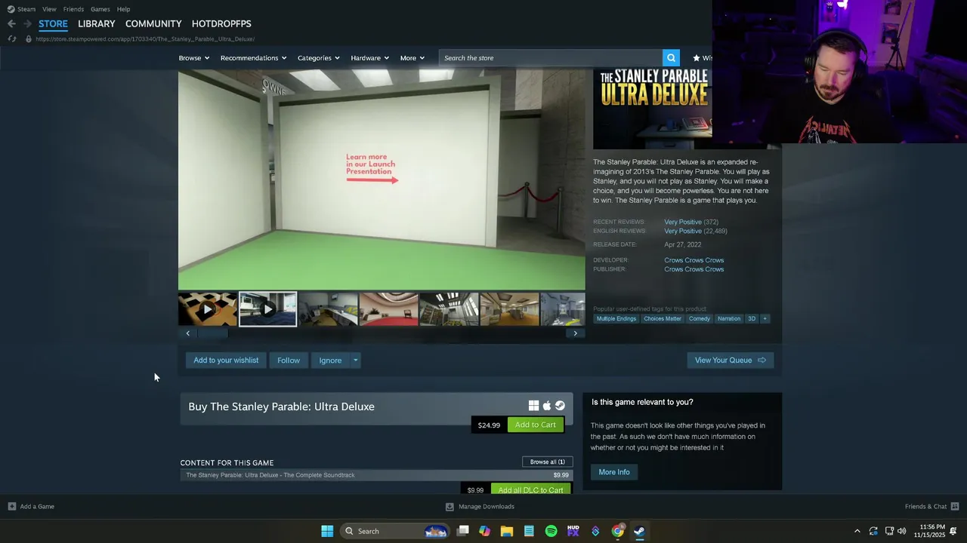
Task: Click the Apple platform icon
Action: pos(547,406)
